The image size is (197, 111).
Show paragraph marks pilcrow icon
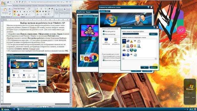click(49, 14)
